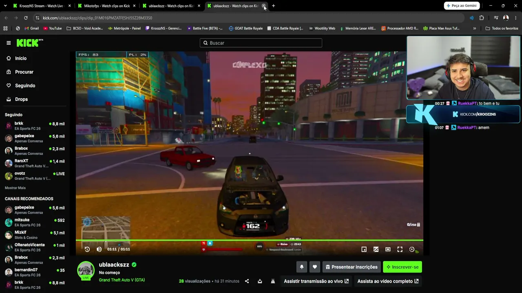This screenshot has width=522, height=293.
Task: Open the Todos os favoritos folder
Action: pos(502,28)
